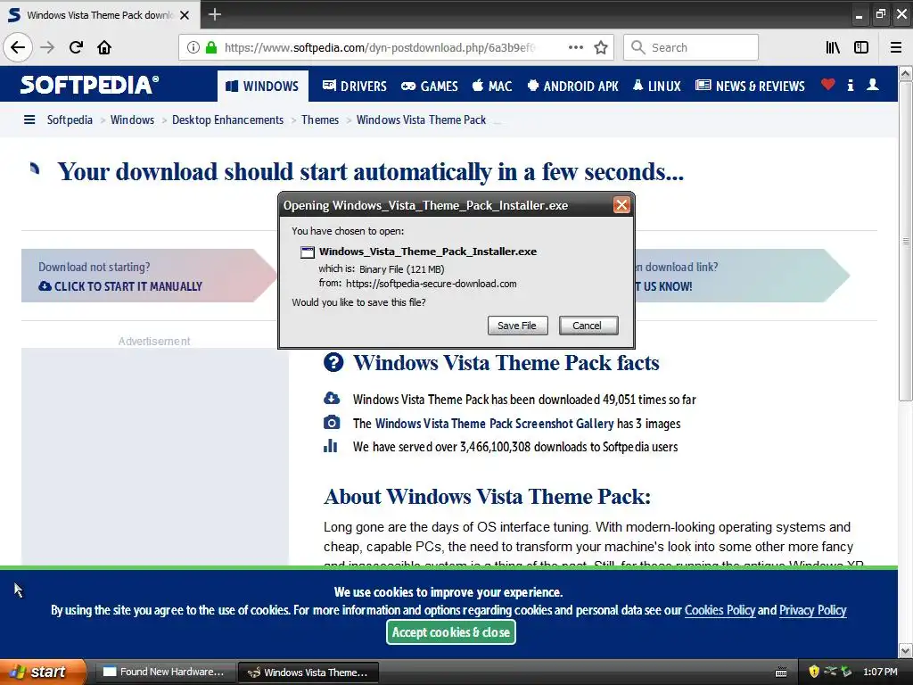Image resolution: width=913 pixels, height=685 pixels.
Task: Open the Games section tab
Action: pyautogui.click(x=430, y=87)
